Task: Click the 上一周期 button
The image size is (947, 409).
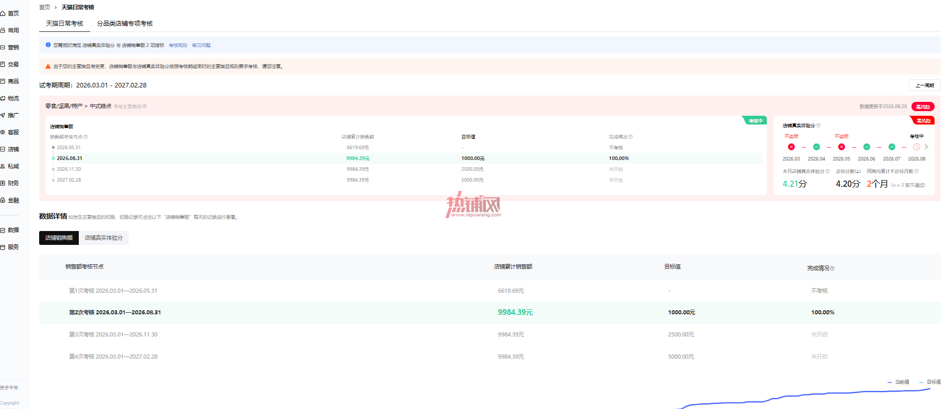Action: click(925, 85)
